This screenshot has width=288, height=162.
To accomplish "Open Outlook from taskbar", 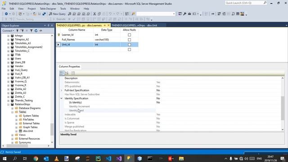I will coord(46,158).
